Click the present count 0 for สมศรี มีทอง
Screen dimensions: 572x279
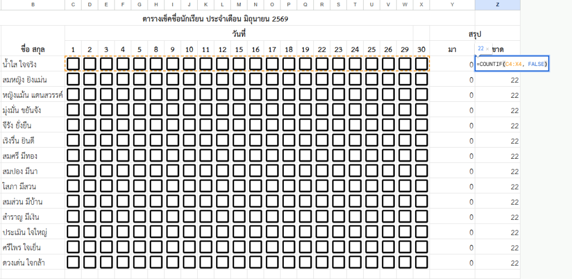(x=452, y=157)
